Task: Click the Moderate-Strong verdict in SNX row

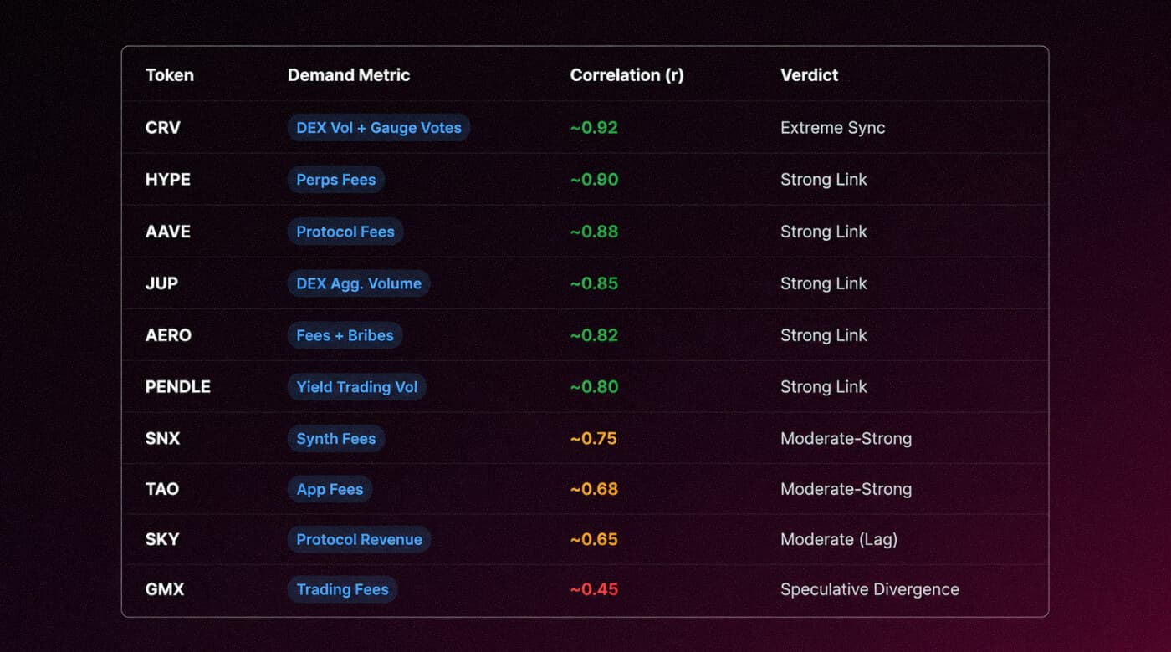Action: (x=846, y=439)
